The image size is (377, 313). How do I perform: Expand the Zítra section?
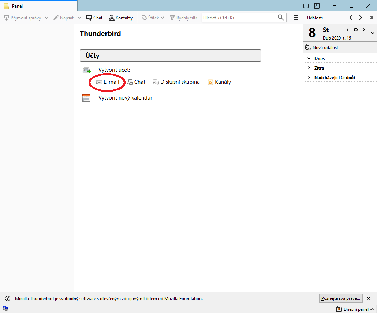(x=309, y=68)
